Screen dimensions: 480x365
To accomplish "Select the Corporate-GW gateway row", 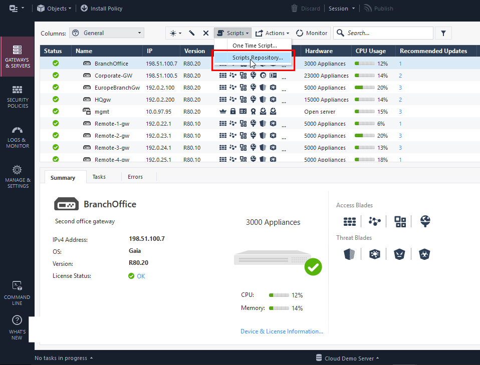I will [x=260, y=76].
